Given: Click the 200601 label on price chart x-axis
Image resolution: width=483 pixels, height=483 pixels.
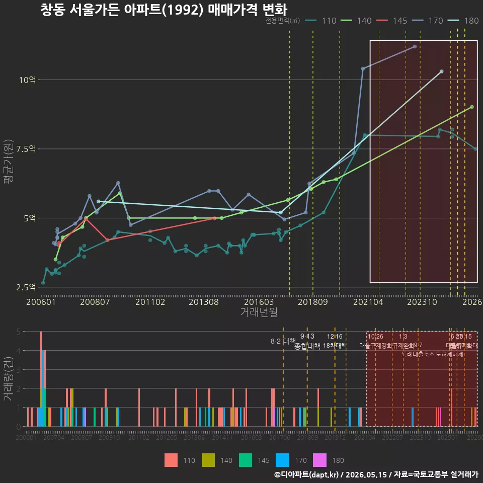Looking at the screenshot, I should 41,302.
